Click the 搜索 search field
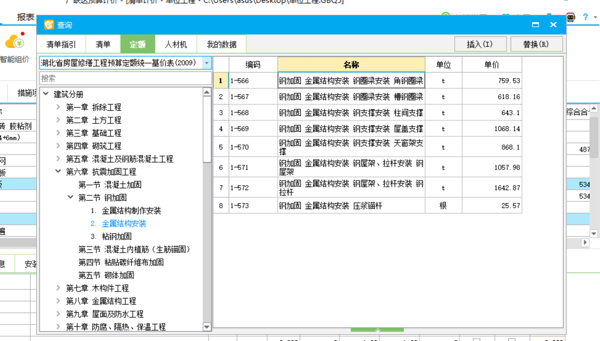Image resolution: width=600 pixels, height=341 pixels. tap(125, 78)
